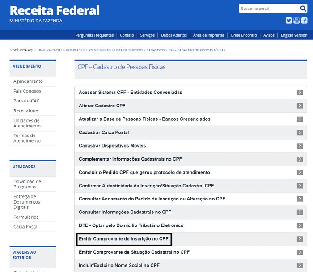Select Alterar Cadastro CPF service
Screen dimensions: 313x272
click(102, 106)
